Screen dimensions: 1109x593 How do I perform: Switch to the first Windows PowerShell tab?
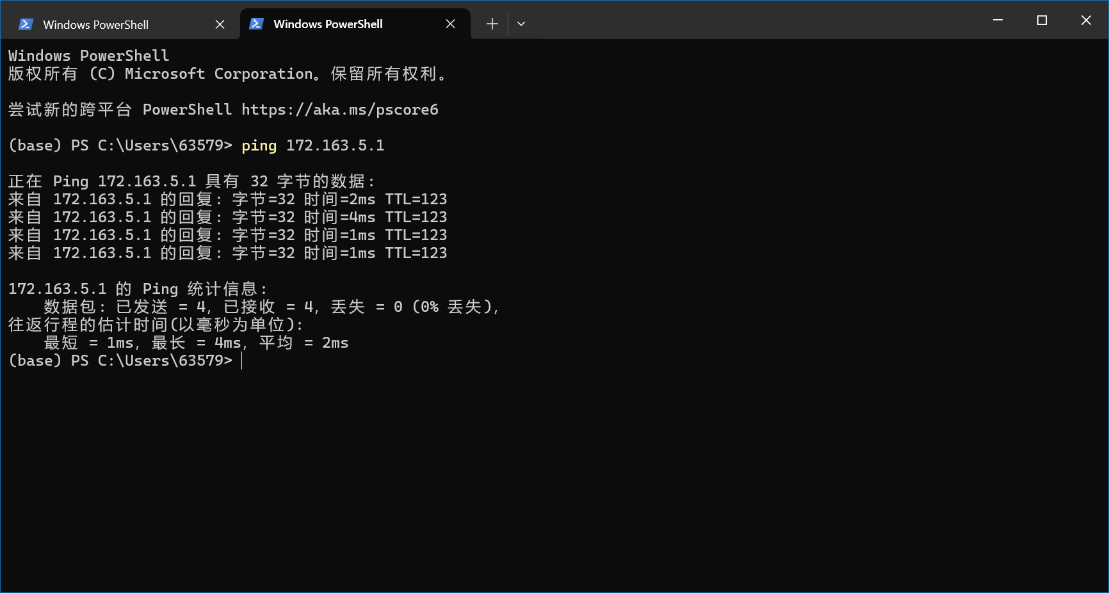(96, 24)
